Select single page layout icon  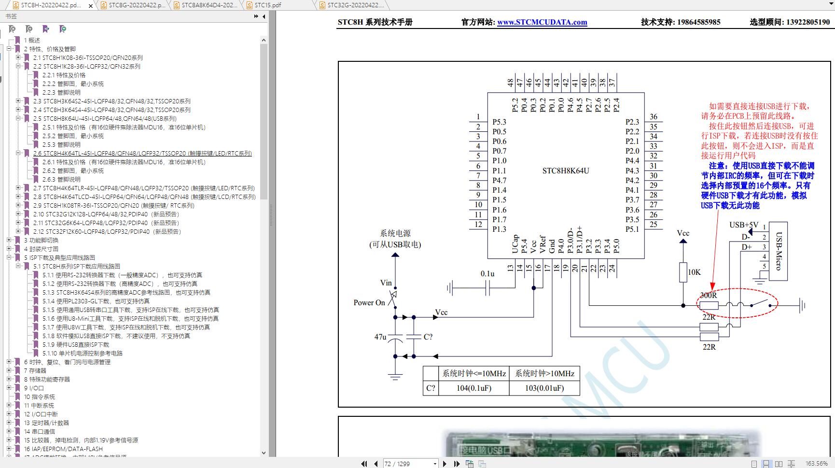pos(754,464)
